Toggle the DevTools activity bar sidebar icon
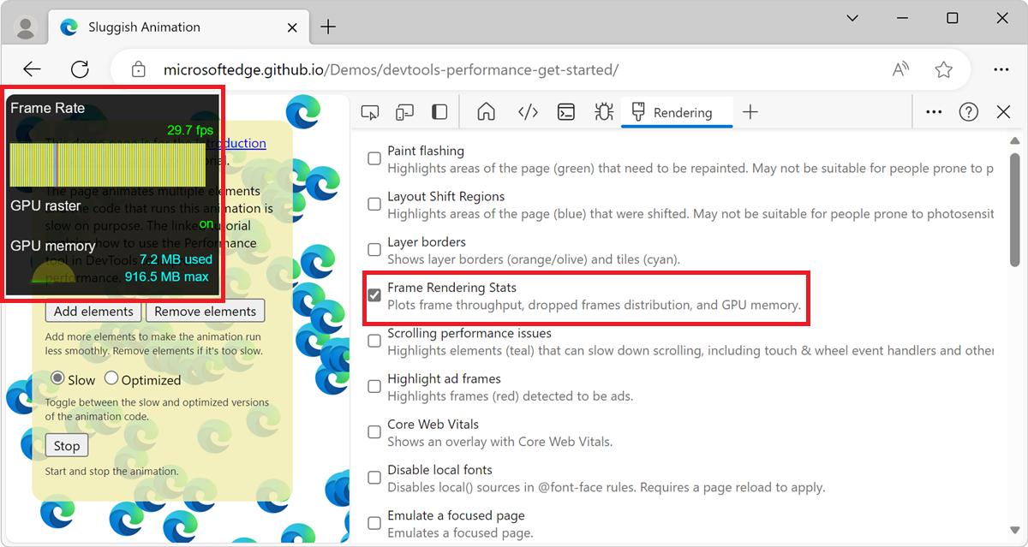The width and height of the screenshot is (1028, 547). (439, 112)
